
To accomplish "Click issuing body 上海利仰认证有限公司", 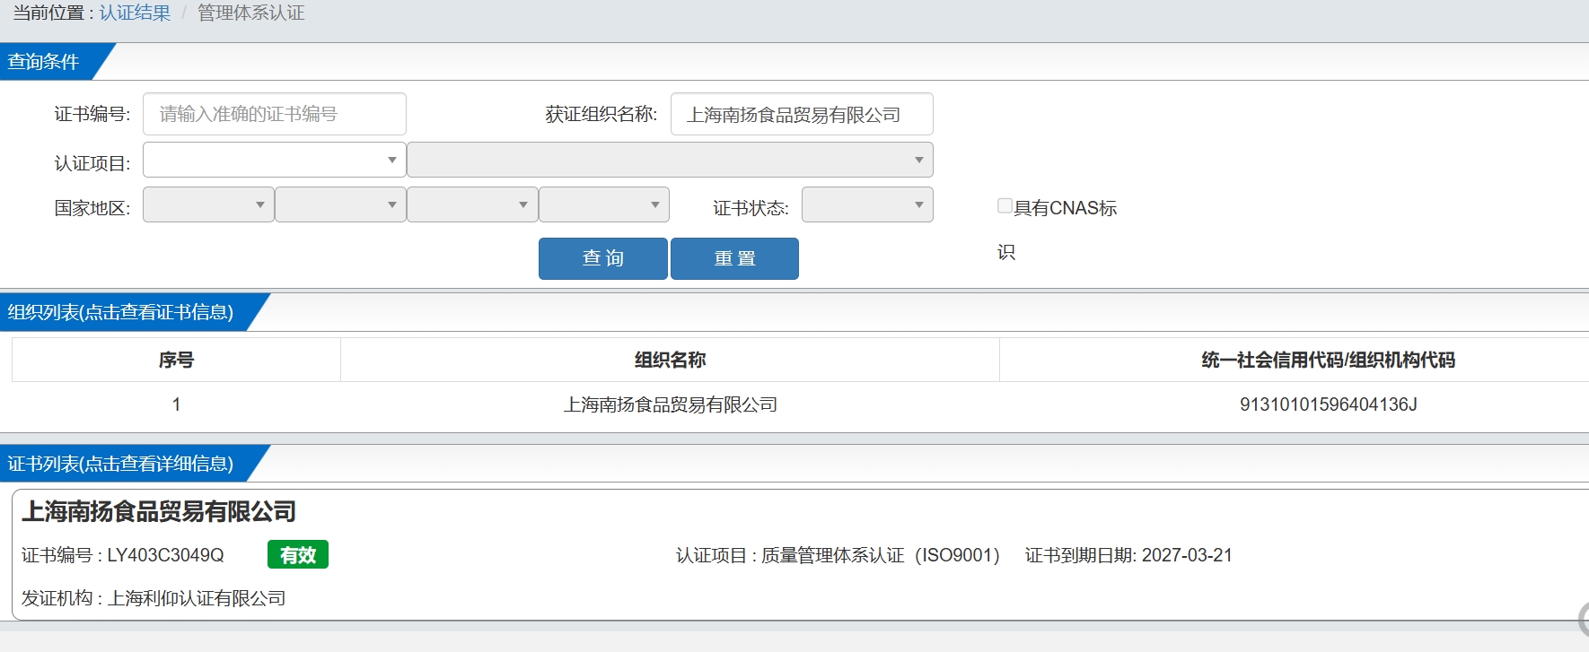I will coord(197,598).
